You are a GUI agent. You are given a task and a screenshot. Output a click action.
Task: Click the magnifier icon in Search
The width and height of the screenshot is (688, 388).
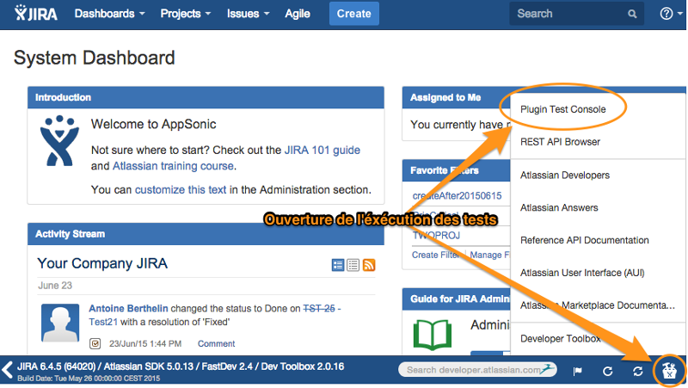coord(632,14)
